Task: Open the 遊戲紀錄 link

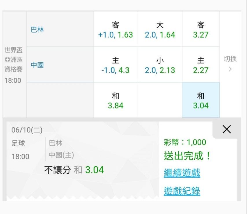Action: click(x=182, y=191)
